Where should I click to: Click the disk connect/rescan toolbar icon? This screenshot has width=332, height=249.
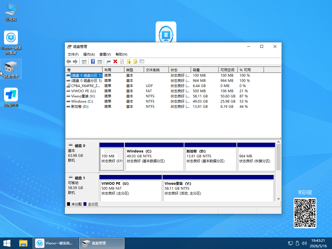tap(108, 62)
